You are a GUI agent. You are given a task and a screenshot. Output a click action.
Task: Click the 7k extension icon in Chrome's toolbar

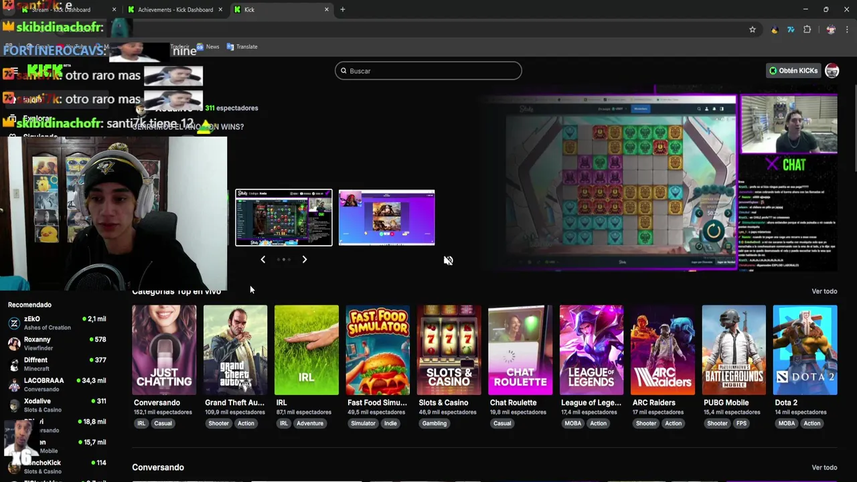point(791,29)
